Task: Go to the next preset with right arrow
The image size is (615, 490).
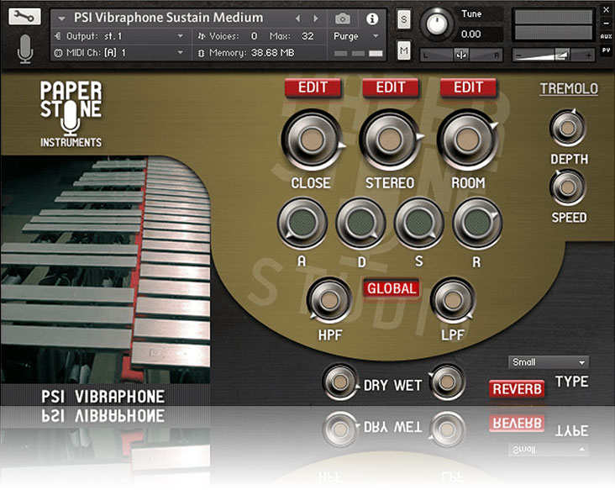Action: click(x=315, y=18)
